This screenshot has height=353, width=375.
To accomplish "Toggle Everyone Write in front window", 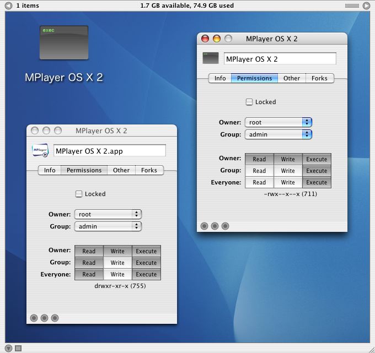I will (288, 182).
